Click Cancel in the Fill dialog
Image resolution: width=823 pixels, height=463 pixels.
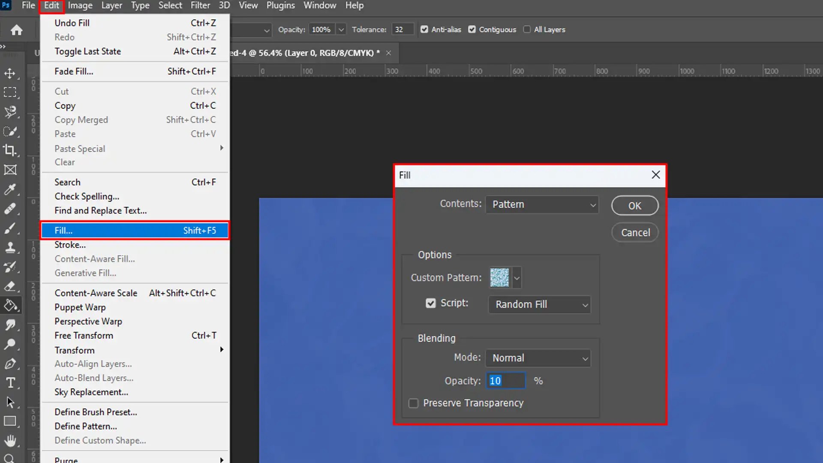[x=635, y=232]
